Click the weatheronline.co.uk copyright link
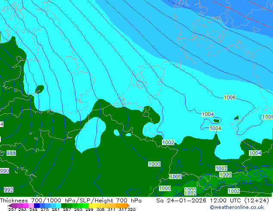 pyautogui.click(x=237, y=207)
